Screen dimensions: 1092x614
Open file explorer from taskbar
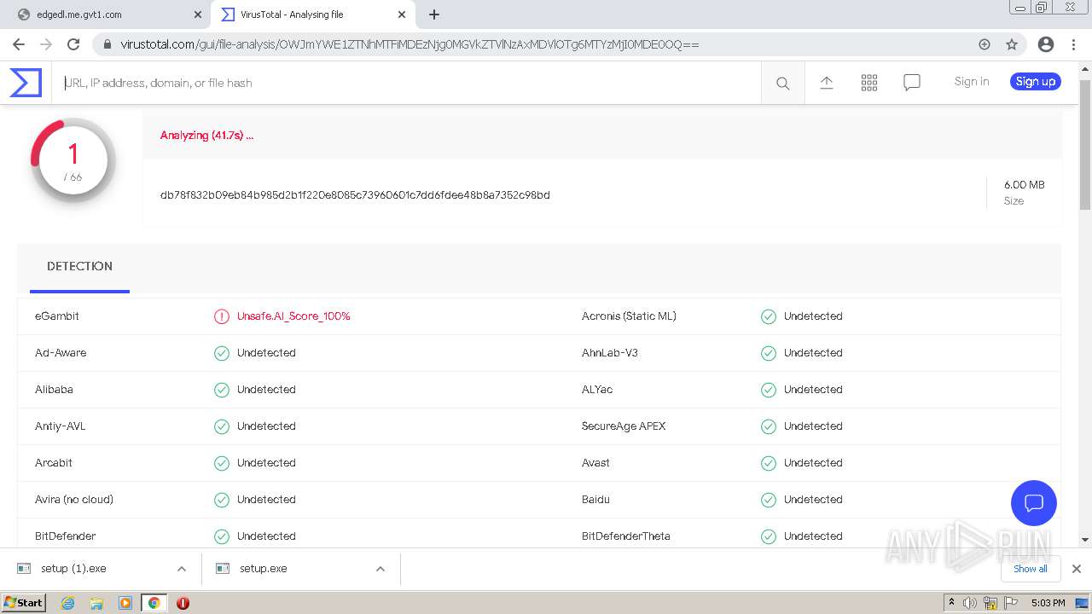click(x=96, y=603)
